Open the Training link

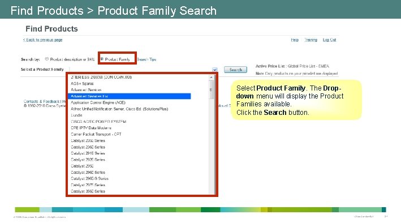tap(311, 40)
